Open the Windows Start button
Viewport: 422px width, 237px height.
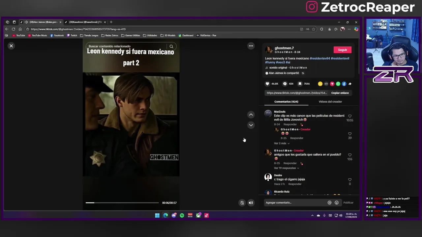(x=157, y=216)
